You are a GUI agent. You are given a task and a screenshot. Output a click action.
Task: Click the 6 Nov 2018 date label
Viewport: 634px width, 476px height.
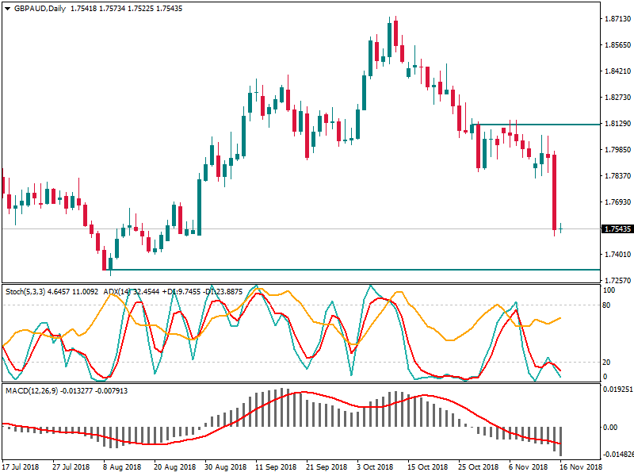[528, 467]
